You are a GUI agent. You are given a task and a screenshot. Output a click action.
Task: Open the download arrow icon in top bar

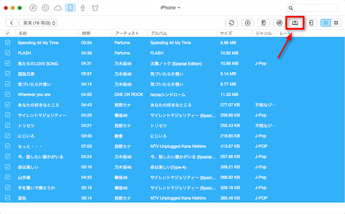[82, 8]
